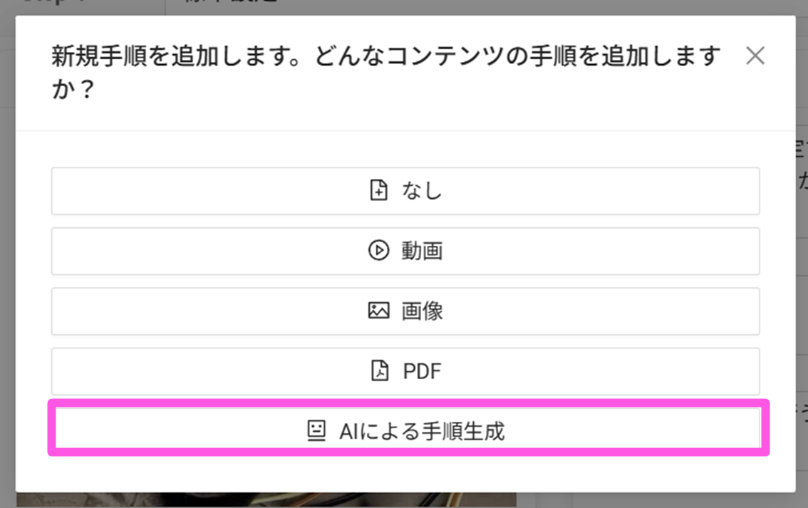Click the dimmed backdrop right of the dialog

tap(802, 285)
